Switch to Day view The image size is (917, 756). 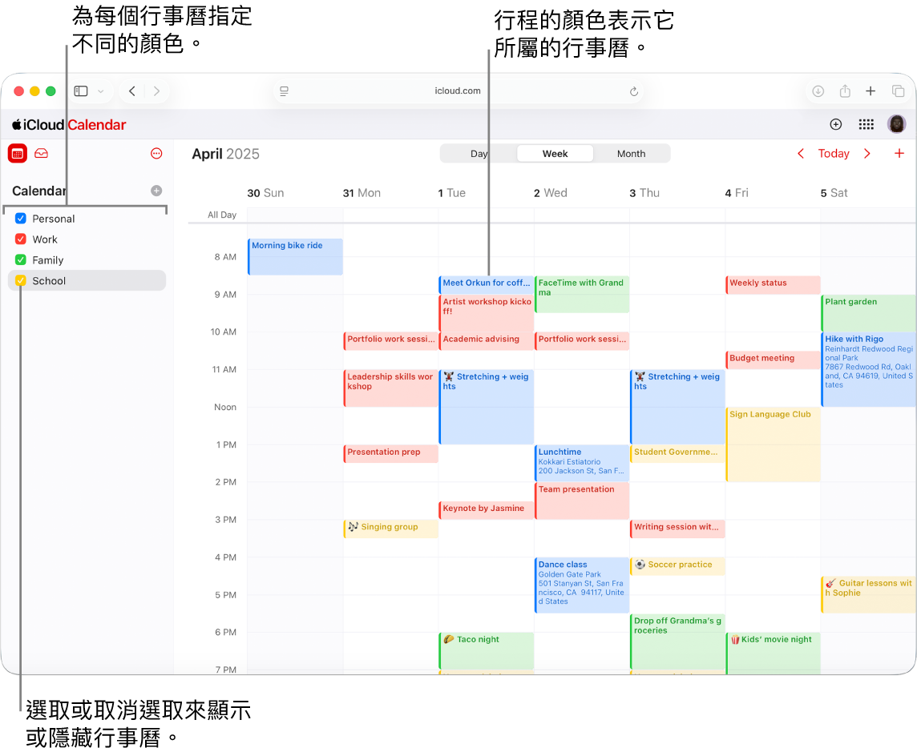[x=479, y=153]
